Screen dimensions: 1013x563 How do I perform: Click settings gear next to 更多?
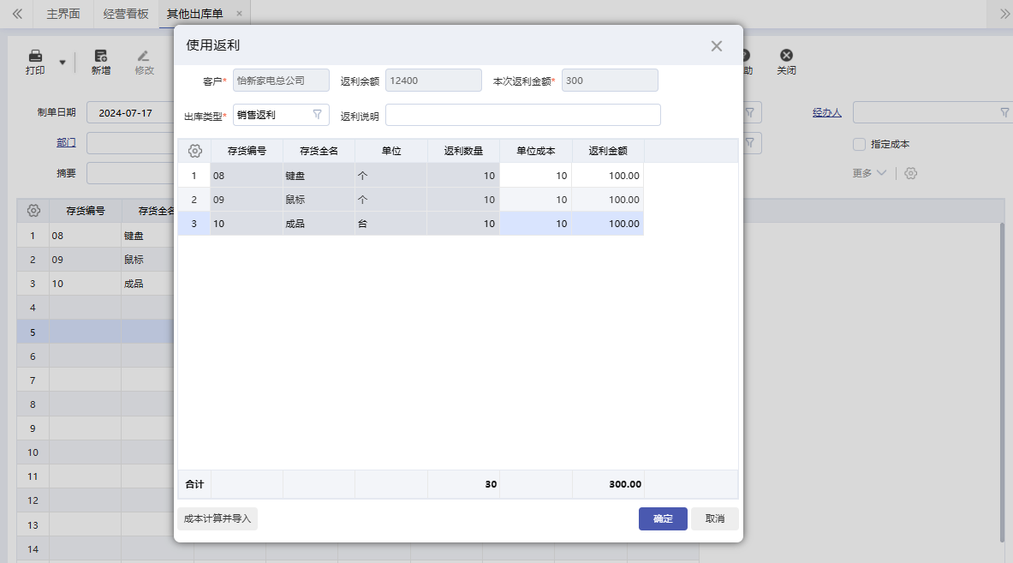click(x=911, y=173)
